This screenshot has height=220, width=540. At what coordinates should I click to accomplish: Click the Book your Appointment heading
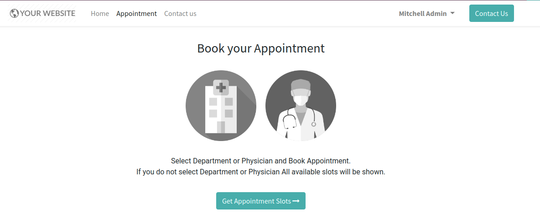[x=261, y=48]
